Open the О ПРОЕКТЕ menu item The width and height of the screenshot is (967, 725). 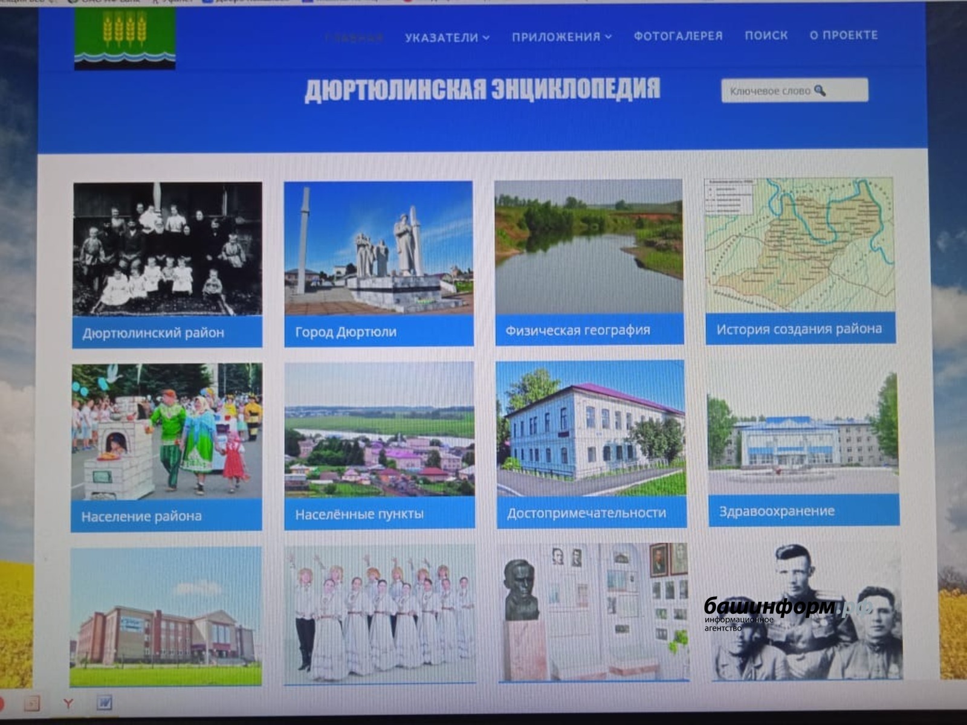[844, 35]
